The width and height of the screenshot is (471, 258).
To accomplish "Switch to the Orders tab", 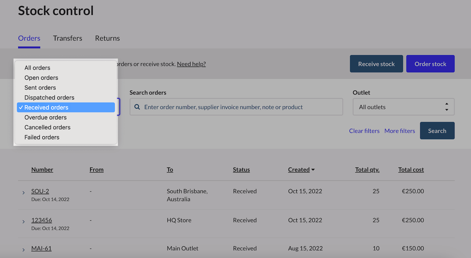I will pos(29,38).
